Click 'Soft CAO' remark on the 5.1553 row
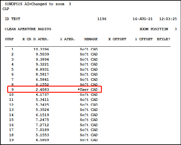The image size is (181, 145). click(89, 135)
